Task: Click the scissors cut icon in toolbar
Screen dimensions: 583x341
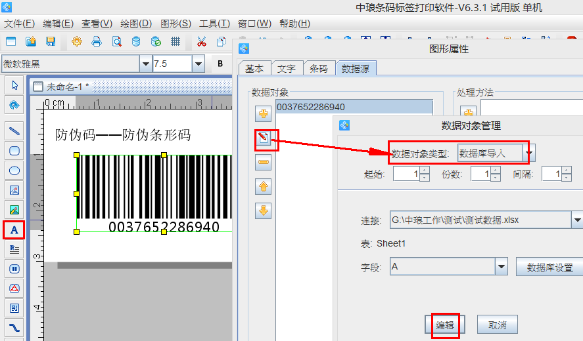Action: (x=201, y=42)
